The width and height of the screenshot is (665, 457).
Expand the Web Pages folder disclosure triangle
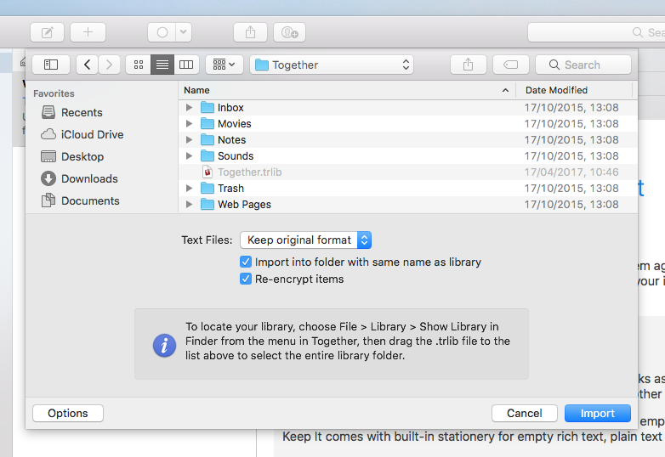pos(189,204)
